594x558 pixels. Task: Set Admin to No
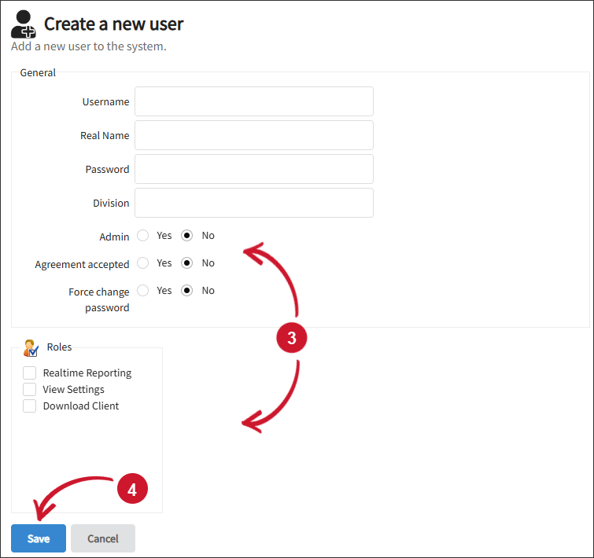186,235
